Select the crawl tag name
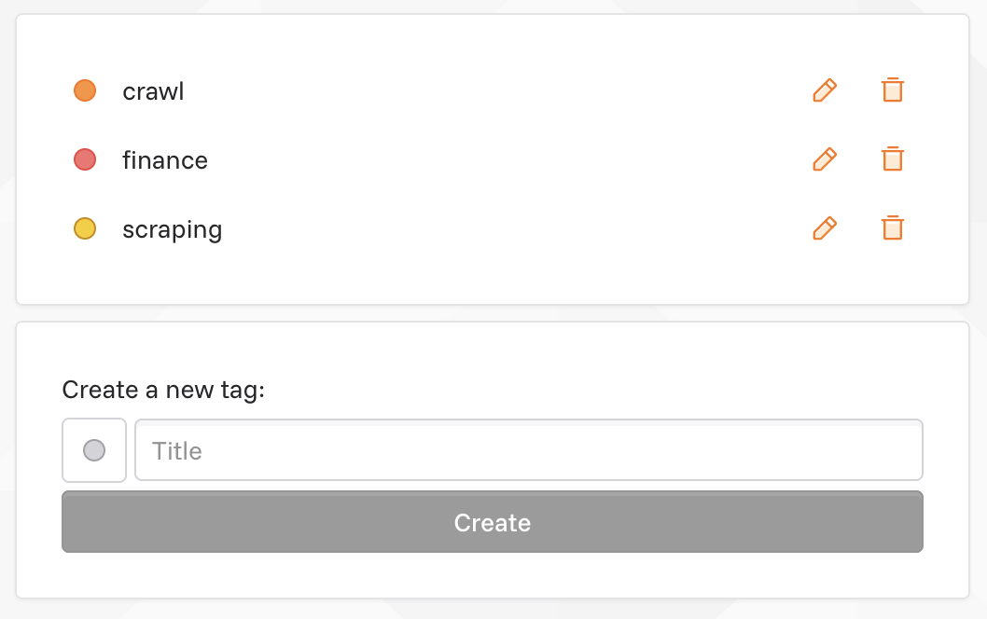987x619 pixels. tap(153, 91)
